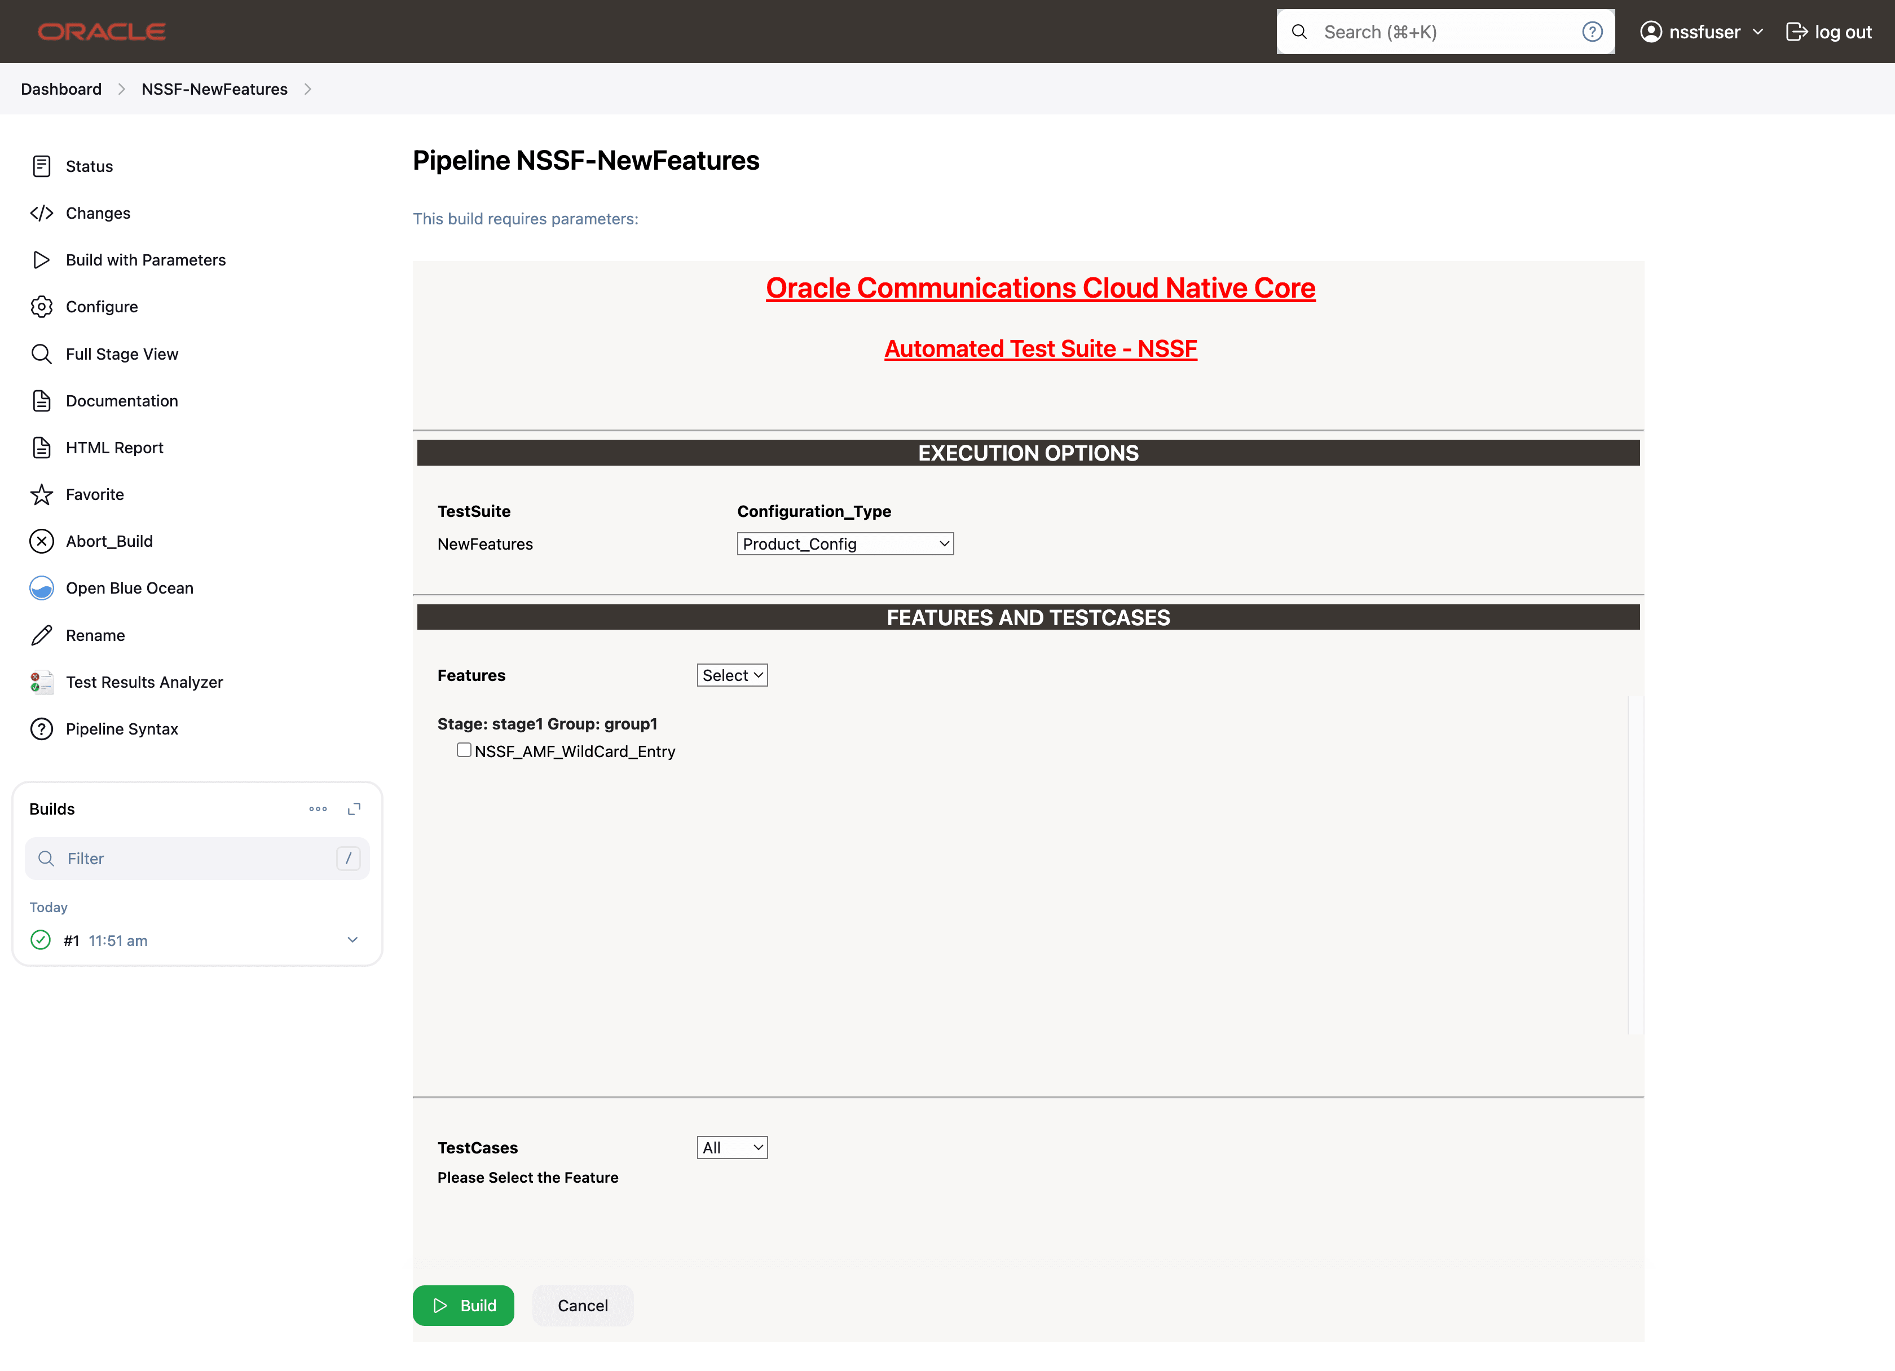Click the Configure gear icon

pos(41,307)
